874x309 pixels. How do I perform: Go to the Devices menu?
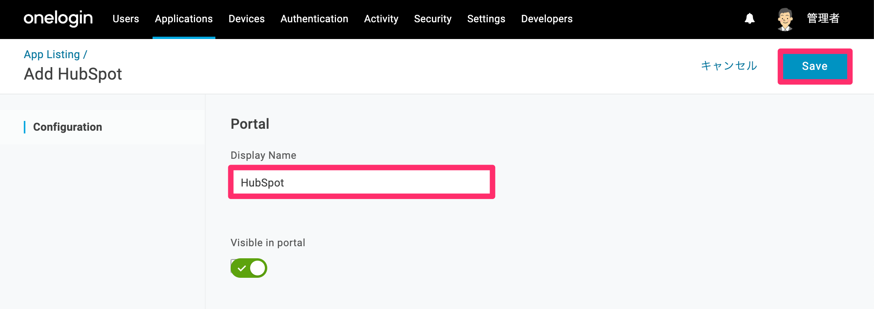(x=247, y=19)
